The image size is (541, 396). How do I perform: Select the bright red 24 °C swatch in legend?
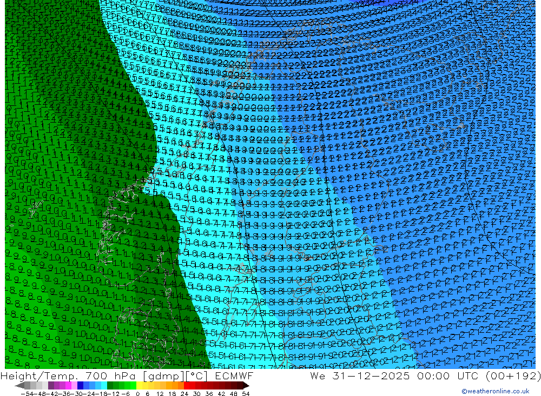(x=187, y=385)
